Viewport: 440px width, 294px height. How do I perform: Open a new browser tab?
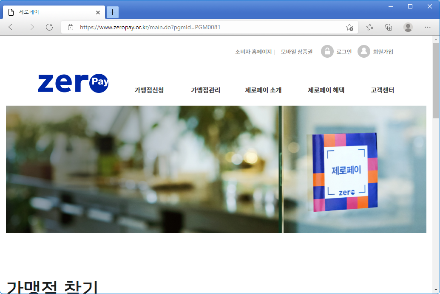click(x=113, y=12)
